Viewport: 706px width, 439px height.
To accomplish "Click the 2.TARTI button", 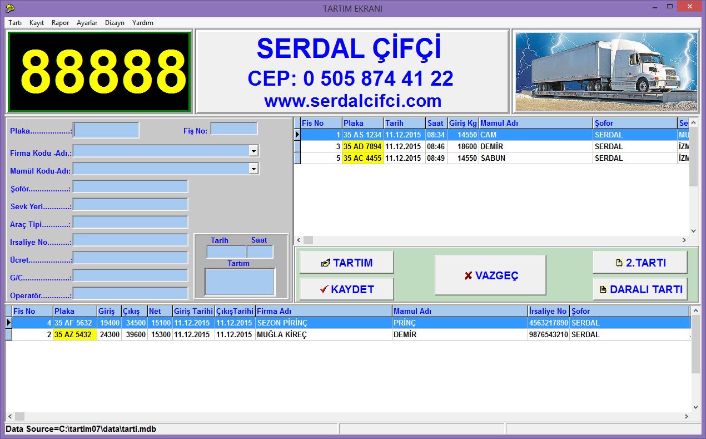I will click(640, 263).
